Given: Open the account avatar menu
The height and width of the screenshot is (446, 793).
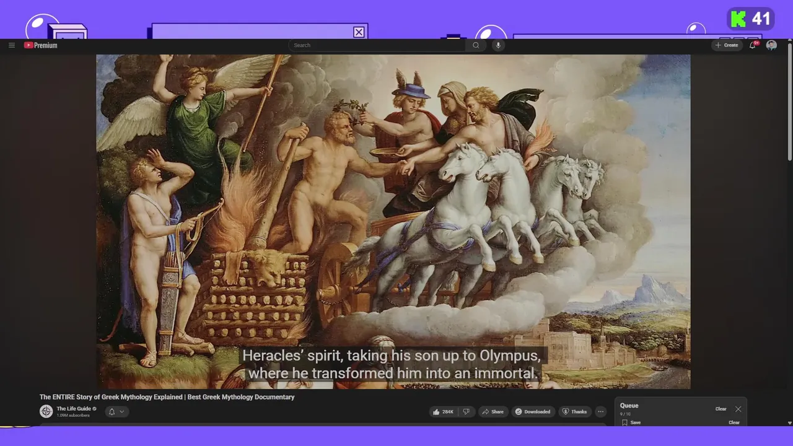Looking at the screenshot, I should (x=771, y=45).
